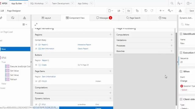Open the Help tab
195x109 pixels.
(162, 18)
